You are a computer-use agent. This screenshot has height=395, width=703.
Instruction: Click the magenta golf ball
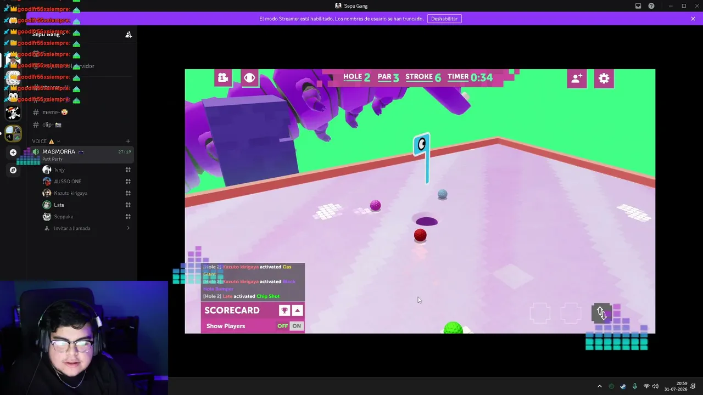tap(375, 206)
